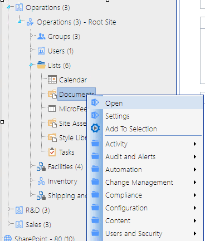Click the folder icon beside Configuration

[x=95, y=207]
